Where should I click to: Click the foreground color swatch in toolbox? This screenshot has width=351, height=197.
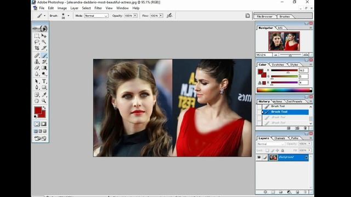tap(38, 110)
